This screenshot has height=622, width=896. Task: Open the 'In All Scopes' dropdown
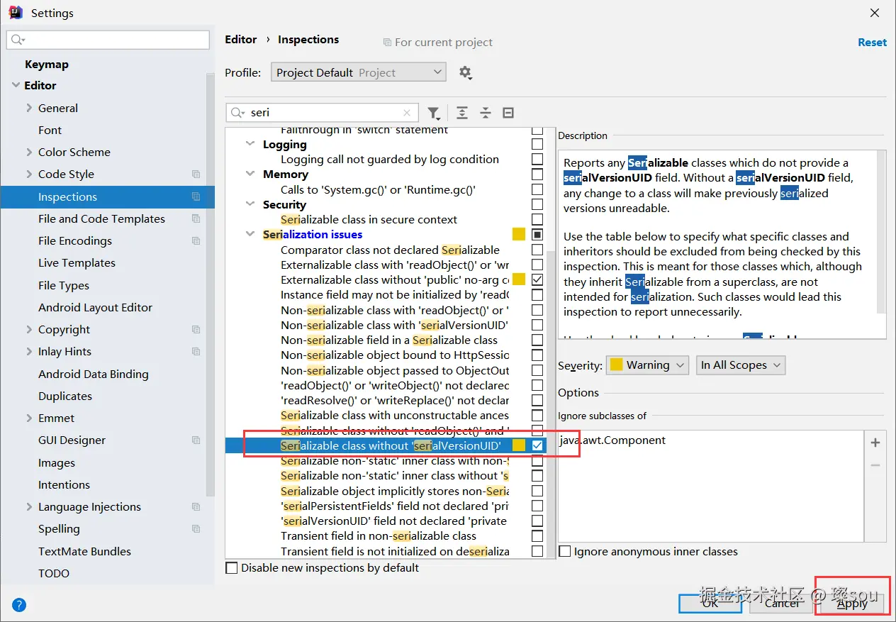(740, 365)
